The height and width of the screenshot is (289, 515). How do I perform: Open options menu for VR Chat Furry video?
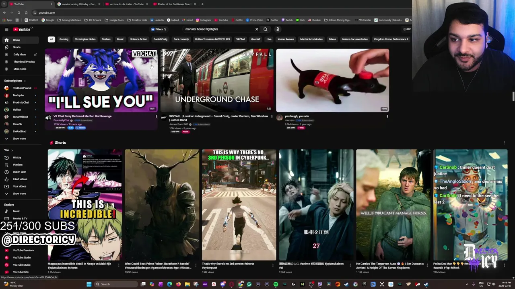(x=156, y=117)
